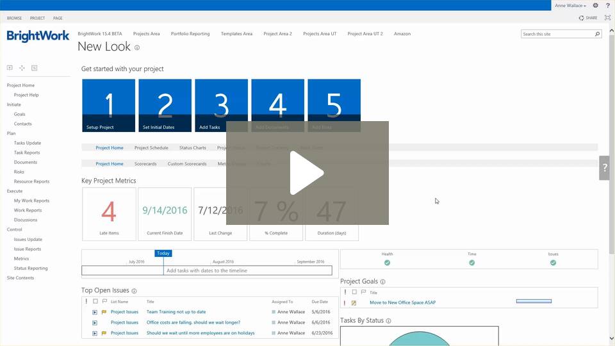
Task: Tick the checkbox column header in Top Open Issues
Action: pos(95,301)
